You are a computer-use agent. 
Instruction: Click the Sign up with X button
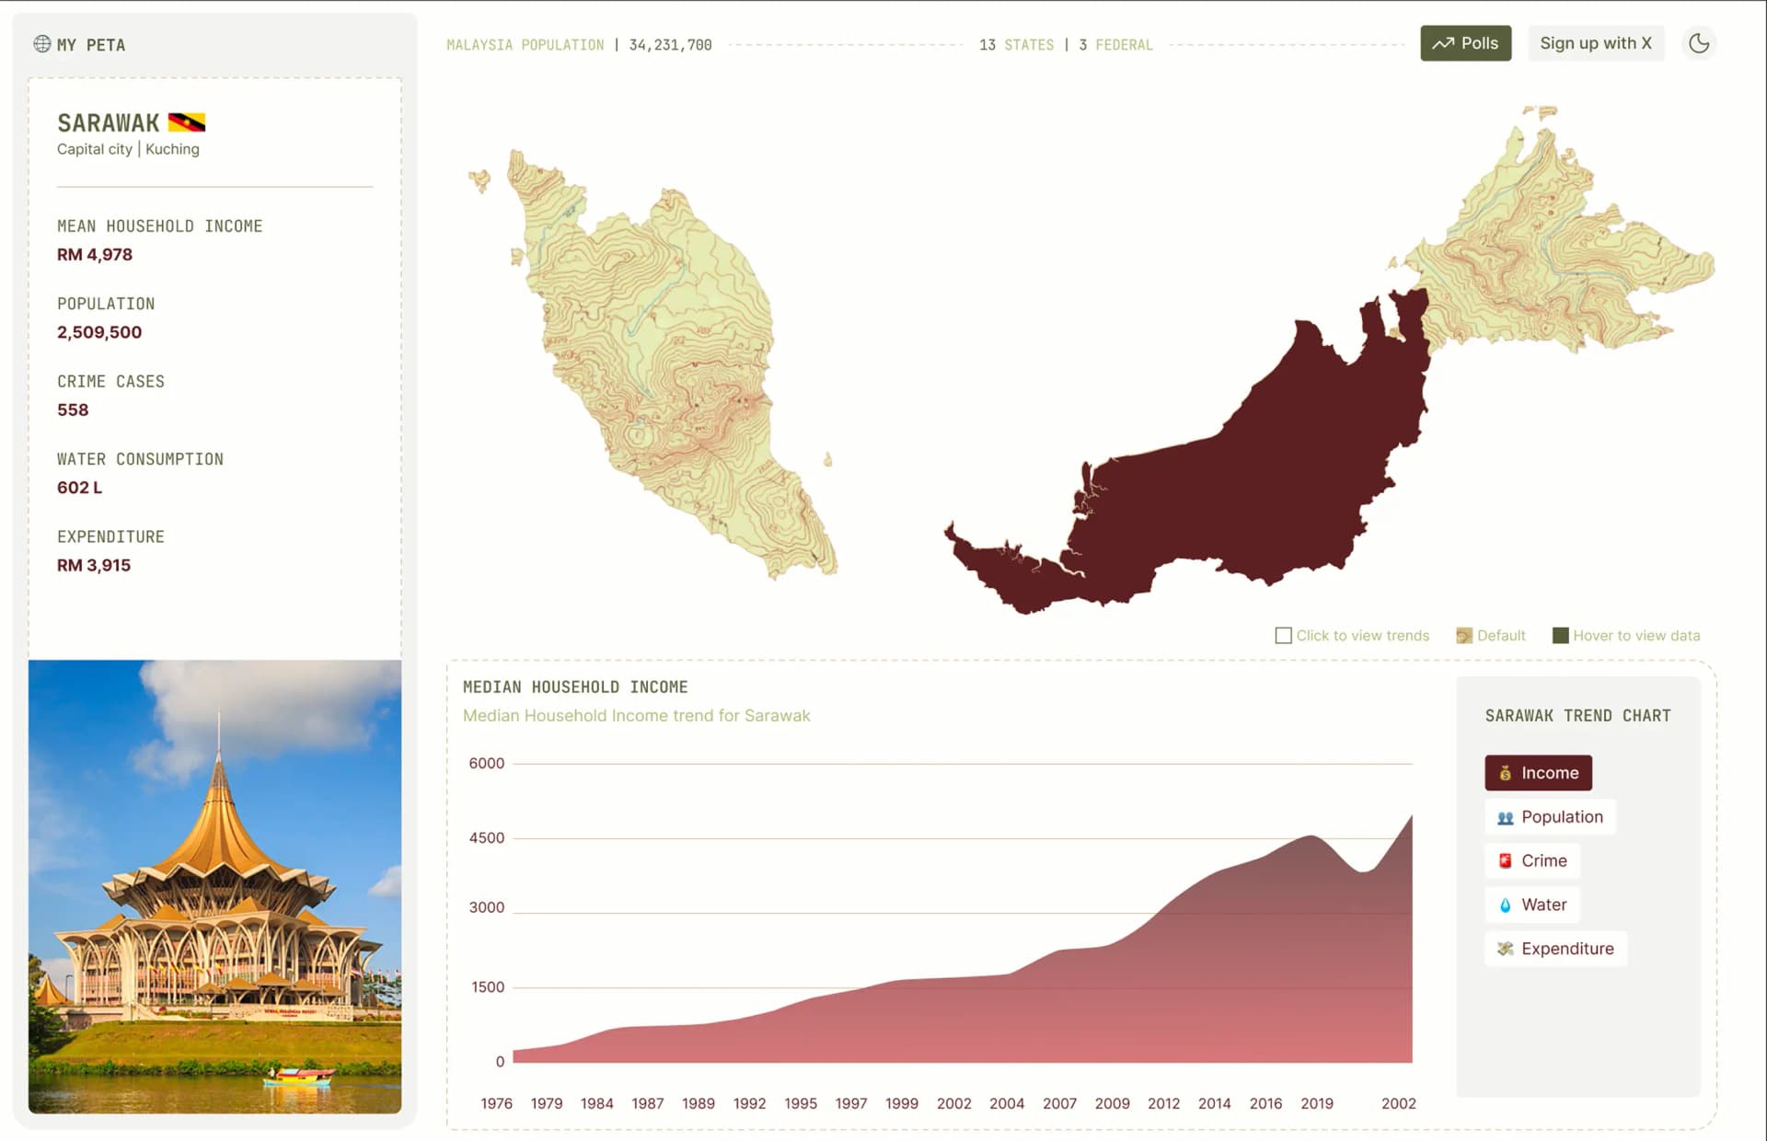pyautogui.click(x=1595, y=43)
